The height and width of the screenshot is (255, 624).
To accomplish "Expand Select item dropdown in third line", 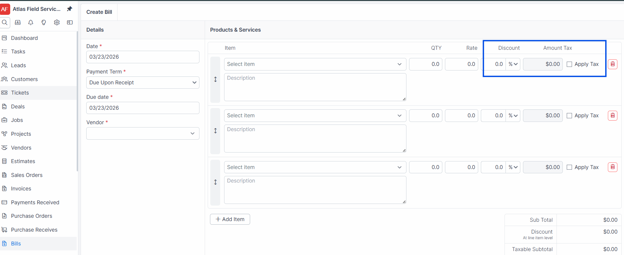I will (x=315, y=167).
